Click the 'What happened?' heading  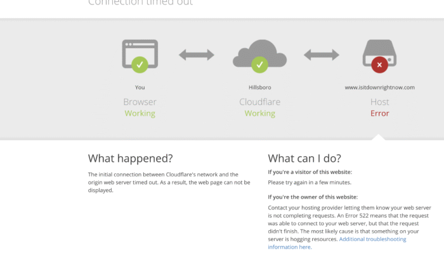click(x=130, y=158)
